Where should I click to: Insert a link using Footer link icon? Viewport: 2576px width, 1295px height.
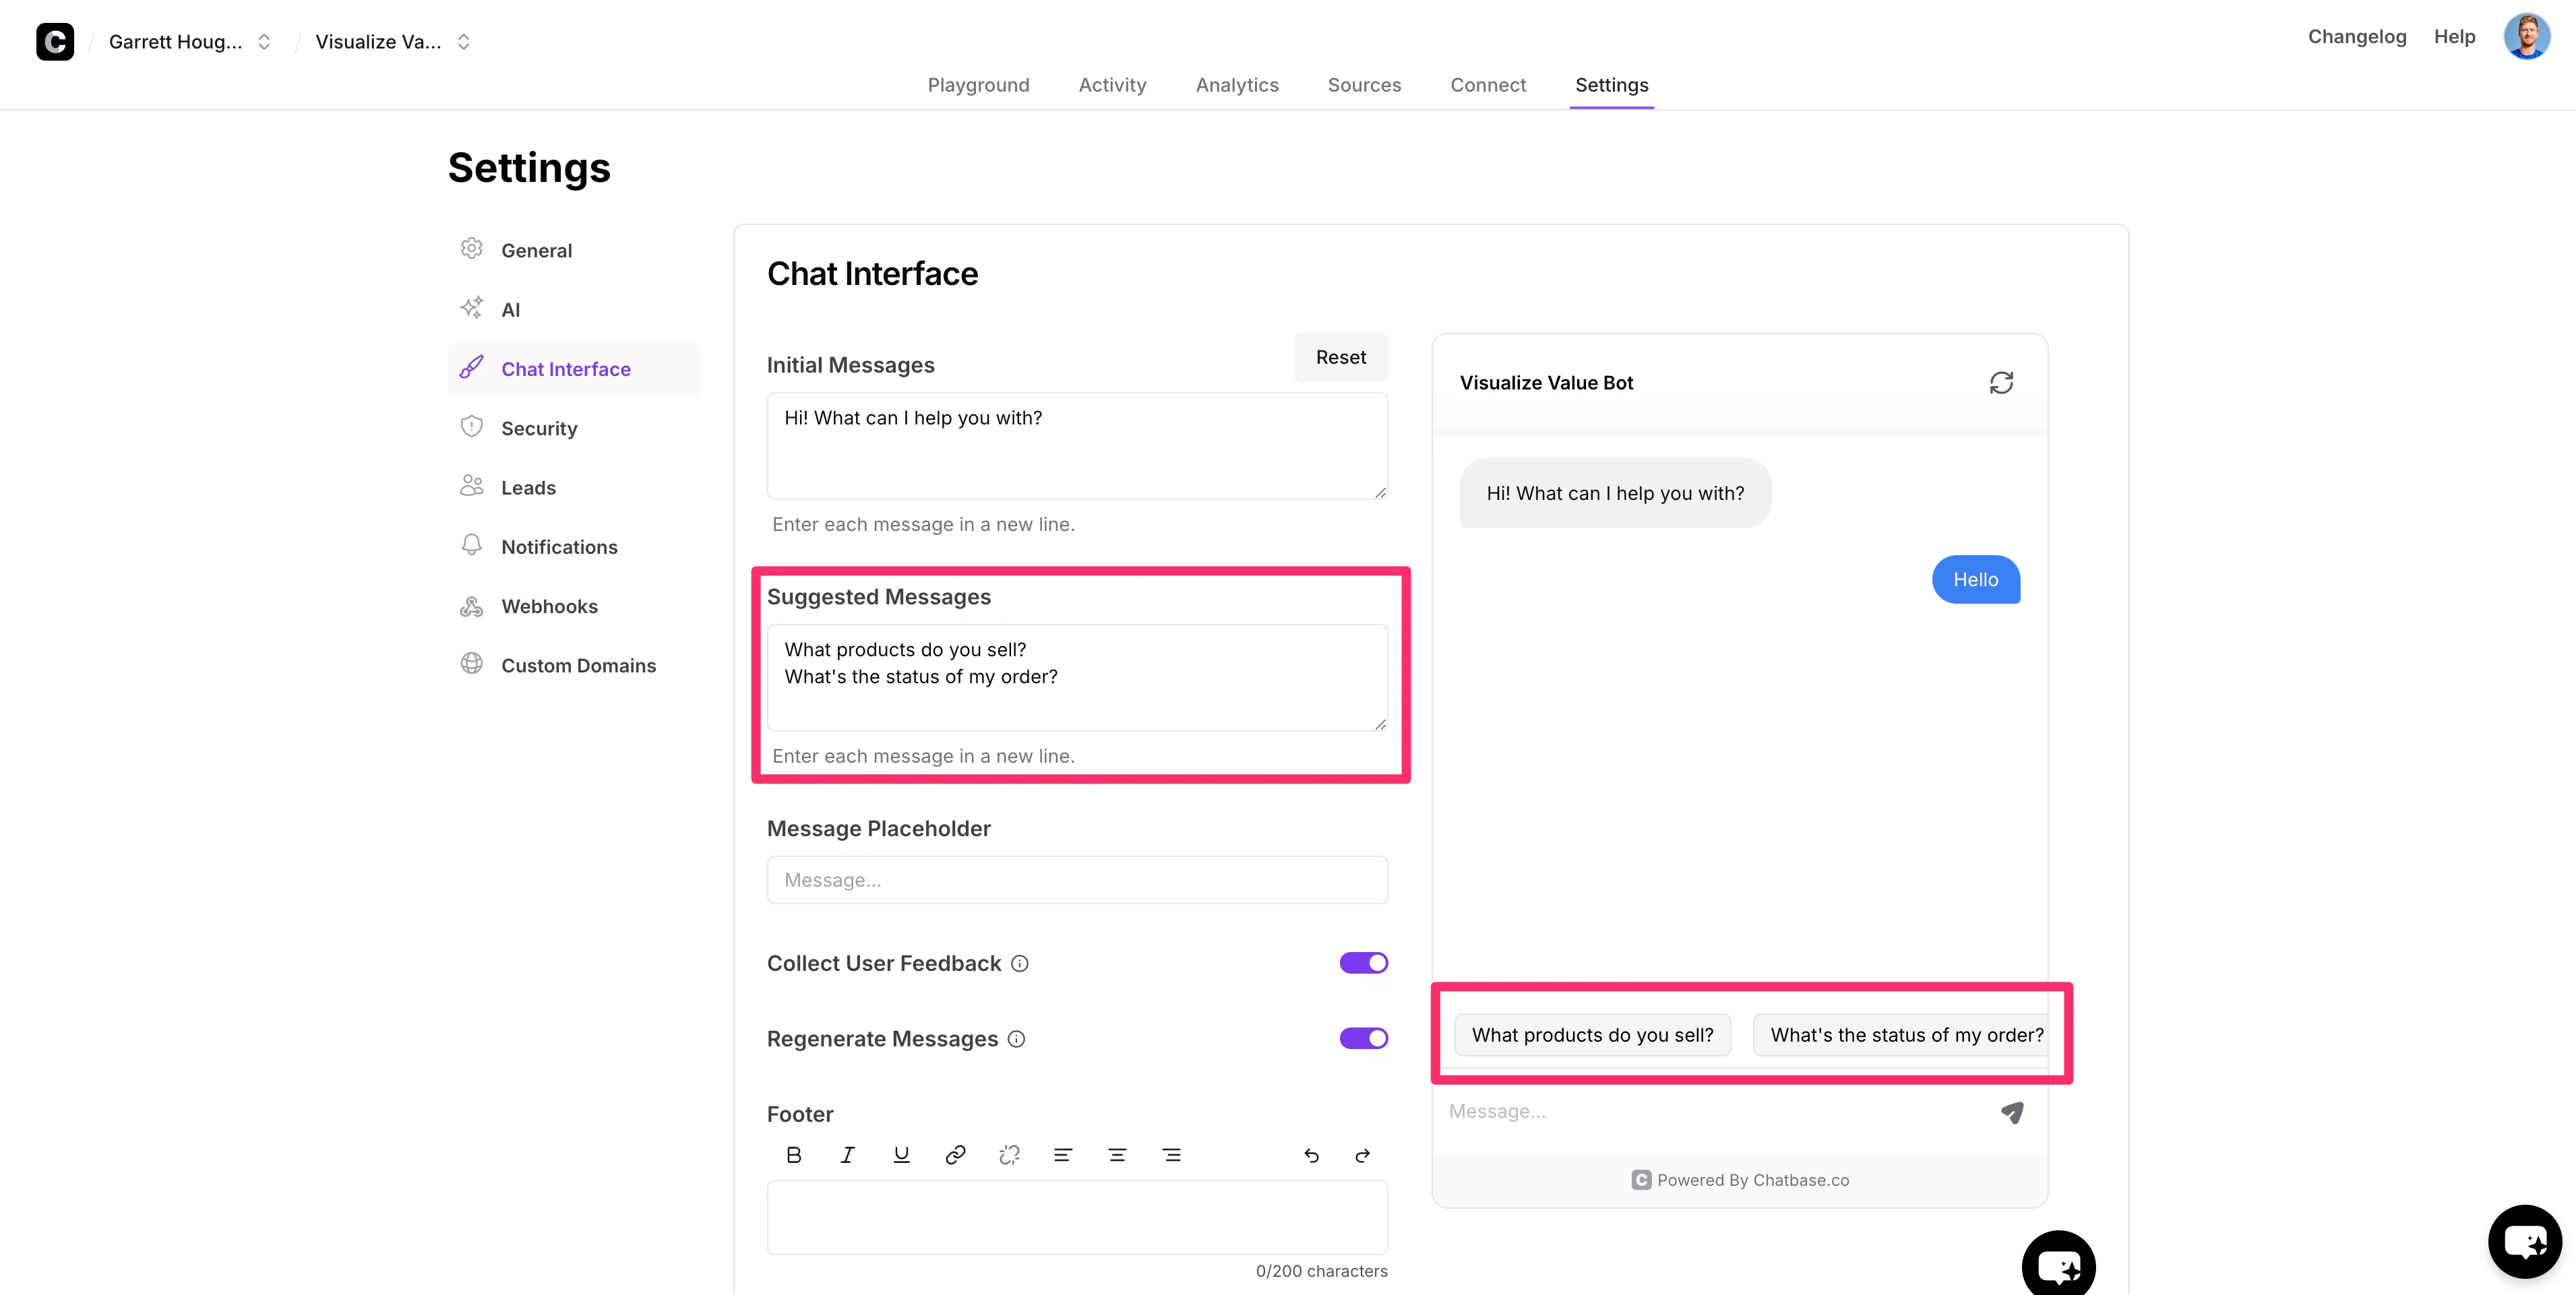955,1155
